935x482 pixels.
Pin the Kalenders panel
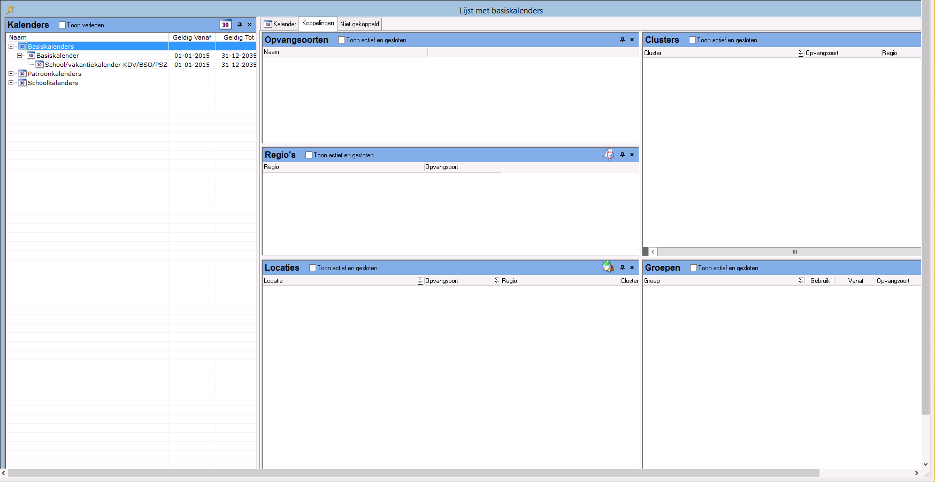click(x=240, y=25)
